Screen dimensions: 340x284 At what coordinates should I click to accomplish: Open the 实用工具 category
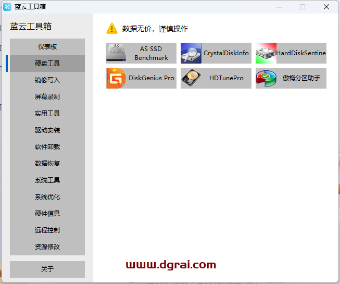[x=47, y=114]
